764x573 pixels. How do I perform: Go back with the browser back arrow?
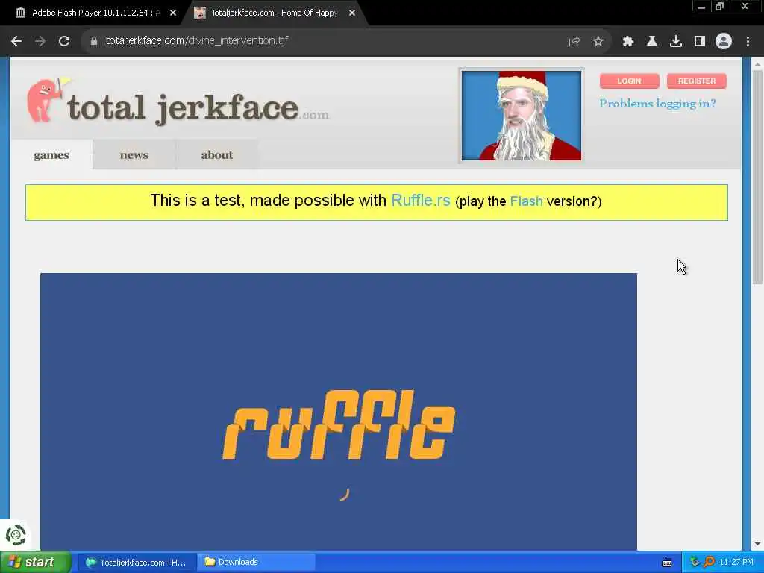click(16, 42)
